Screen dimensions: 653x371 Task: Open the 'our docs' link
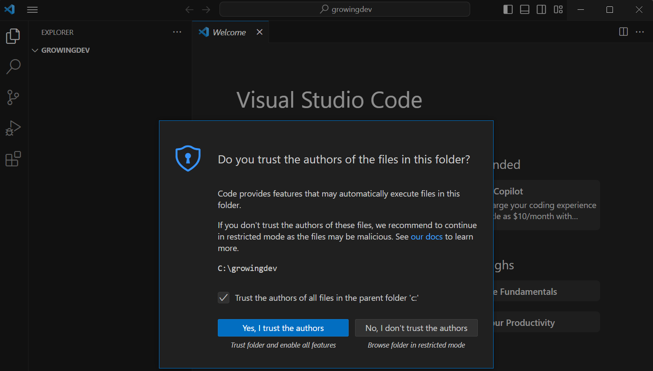click(427, 237)
